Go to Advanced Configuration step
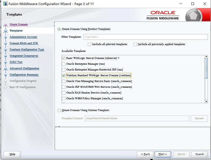Screen dimensions: 211x160 click(x=24, y=68)
